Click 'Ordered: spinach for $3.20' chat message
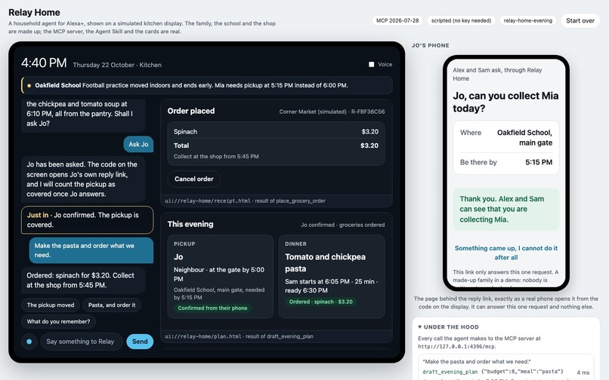This screenshot has width=609, height=380. (x=84, y=280)
